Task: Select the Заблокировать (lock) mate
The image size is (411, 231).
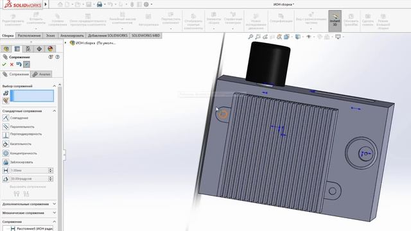Action: [17, 162]
